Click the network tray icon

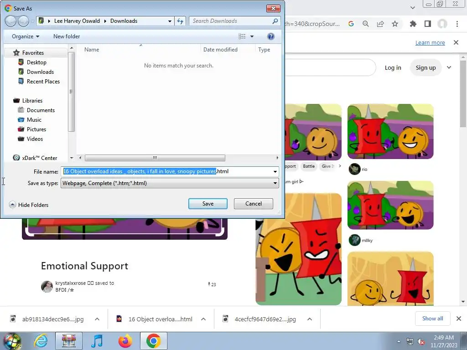410,342
